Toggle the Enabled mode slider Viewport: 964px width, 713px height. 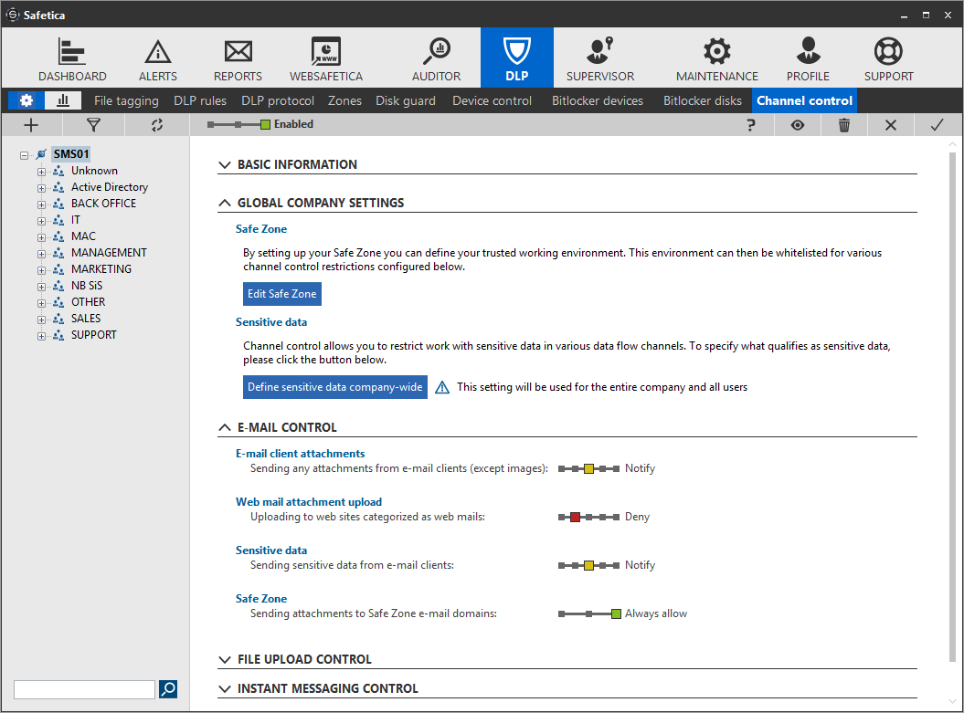[238, 125]
